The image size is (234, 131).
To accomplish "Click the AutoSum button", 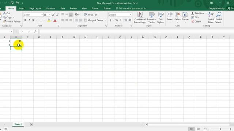I will click(x=197, y=13).
